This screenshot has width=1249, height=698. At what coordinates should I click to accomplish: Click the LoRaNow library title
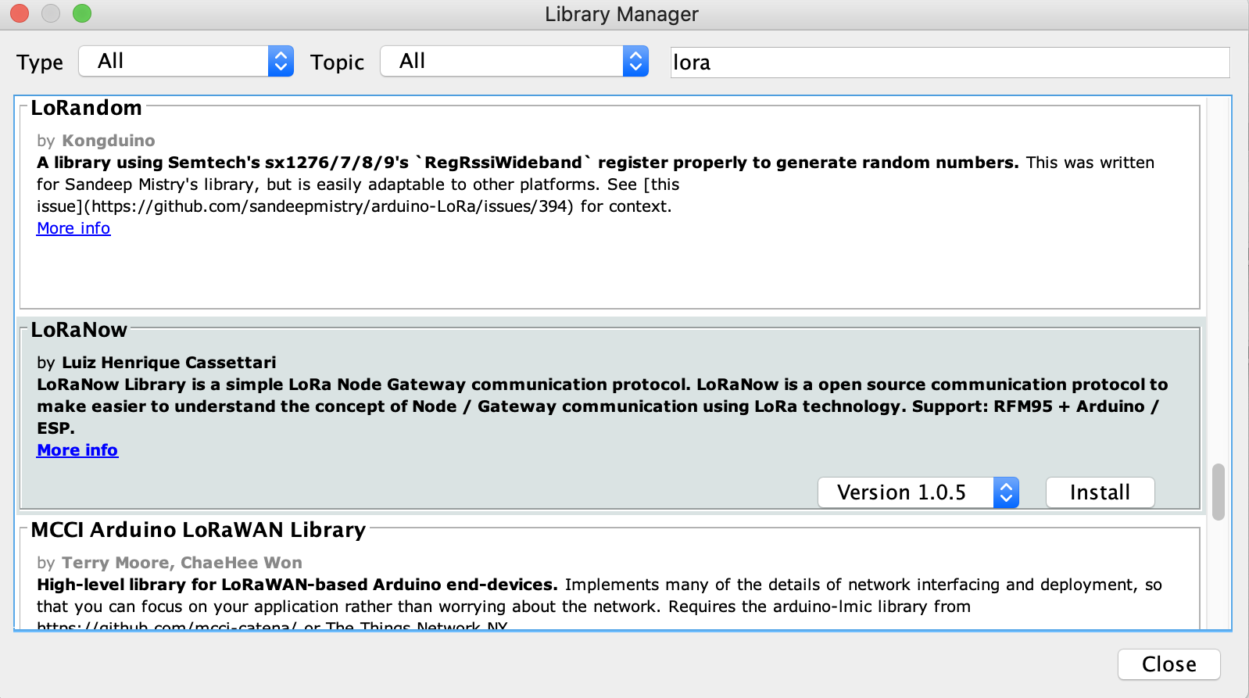pos(79,330)
